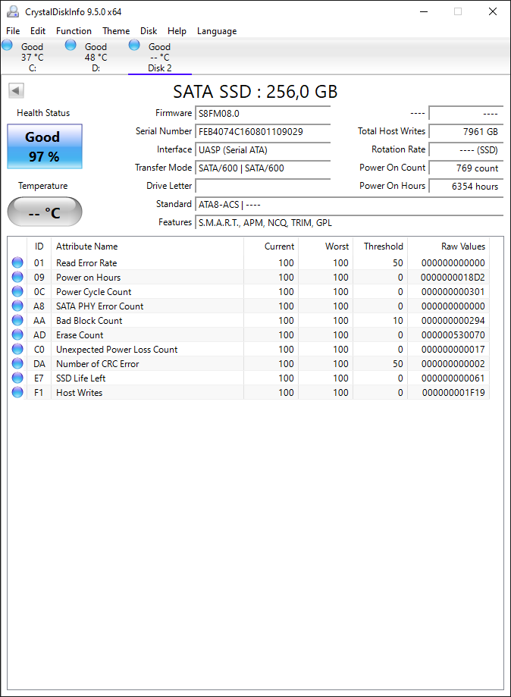511x697 pixels.
Task: Click the blue status orb for C:
Action: click(7, 45)
